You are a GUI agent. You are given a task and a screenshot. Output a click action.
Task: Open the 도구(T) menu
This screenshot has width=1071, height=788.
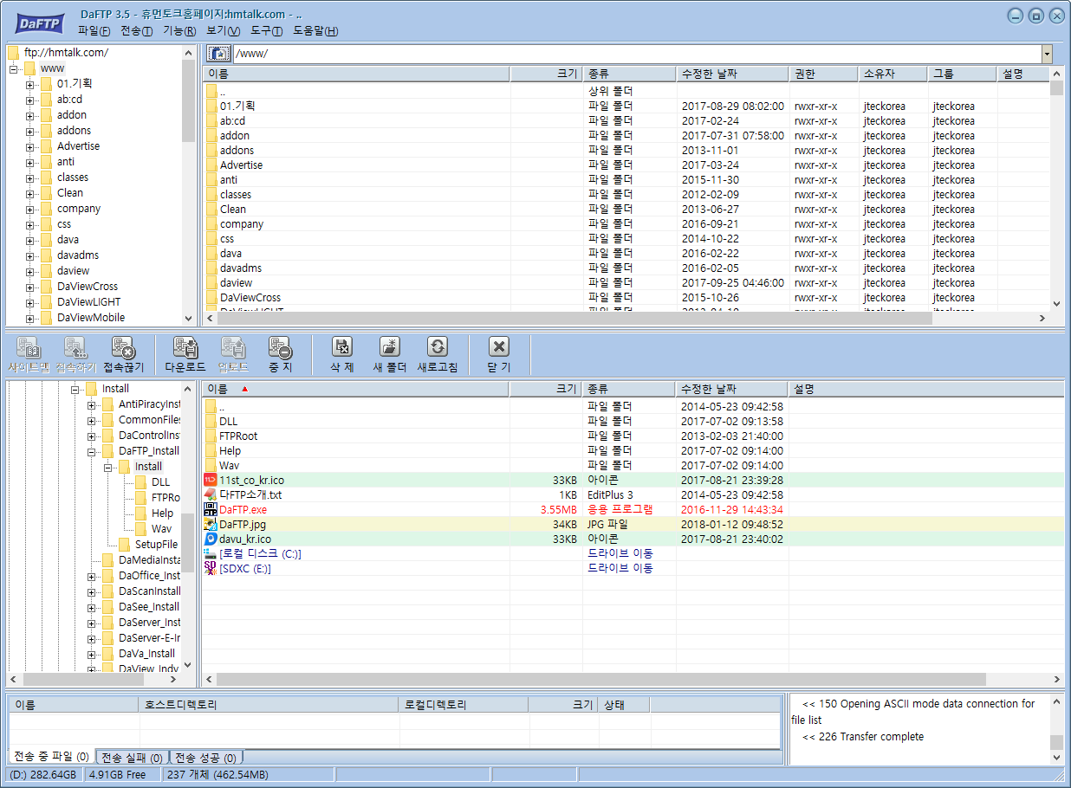(x=267, y=31)
